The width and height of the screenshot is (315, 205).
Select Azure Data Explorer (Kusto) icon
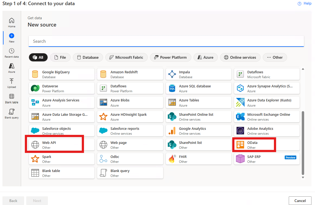click(240, 102)
